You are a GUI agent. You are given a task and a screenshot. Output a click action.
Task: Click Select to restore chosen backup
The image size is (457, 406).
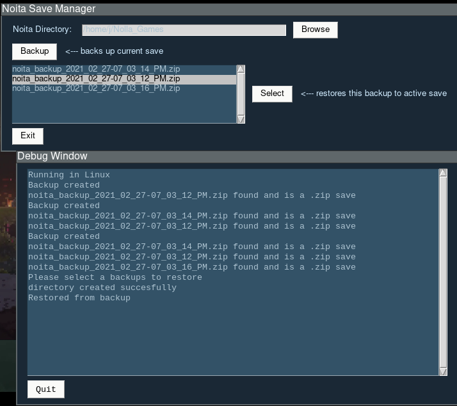pyautogui.click(x=272, y=93)
